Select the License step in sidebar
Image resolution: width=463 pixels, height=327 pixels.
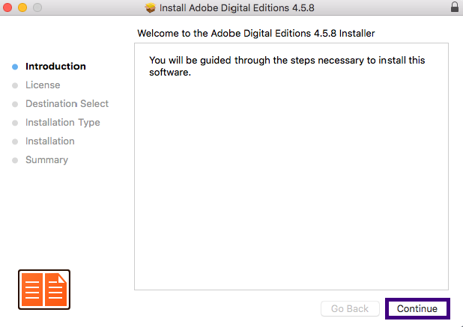coord(43,85)
